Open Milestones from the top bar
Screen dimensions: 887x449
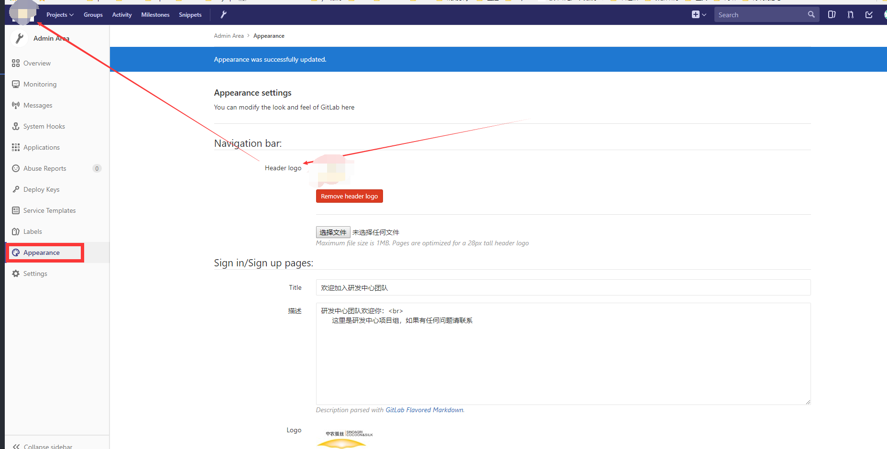155,15
